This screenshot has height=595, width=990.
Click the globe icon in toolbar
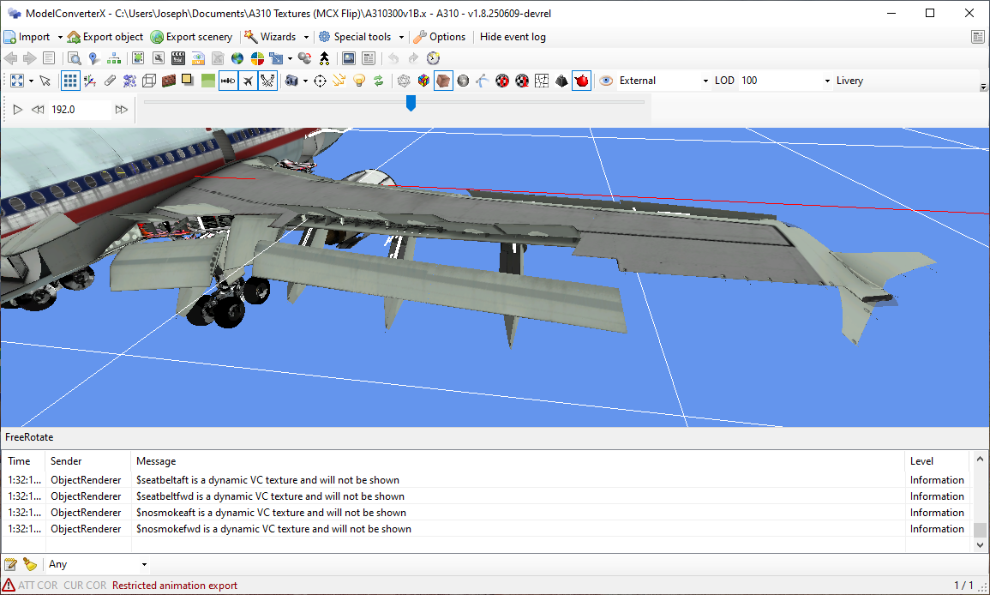(237, 58)
